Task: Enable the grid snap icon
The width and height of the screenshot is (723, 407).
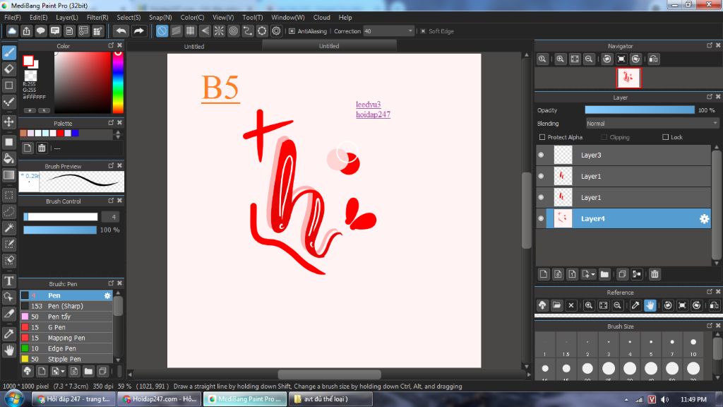Action: pyautogui.click(x=191, y=31)
